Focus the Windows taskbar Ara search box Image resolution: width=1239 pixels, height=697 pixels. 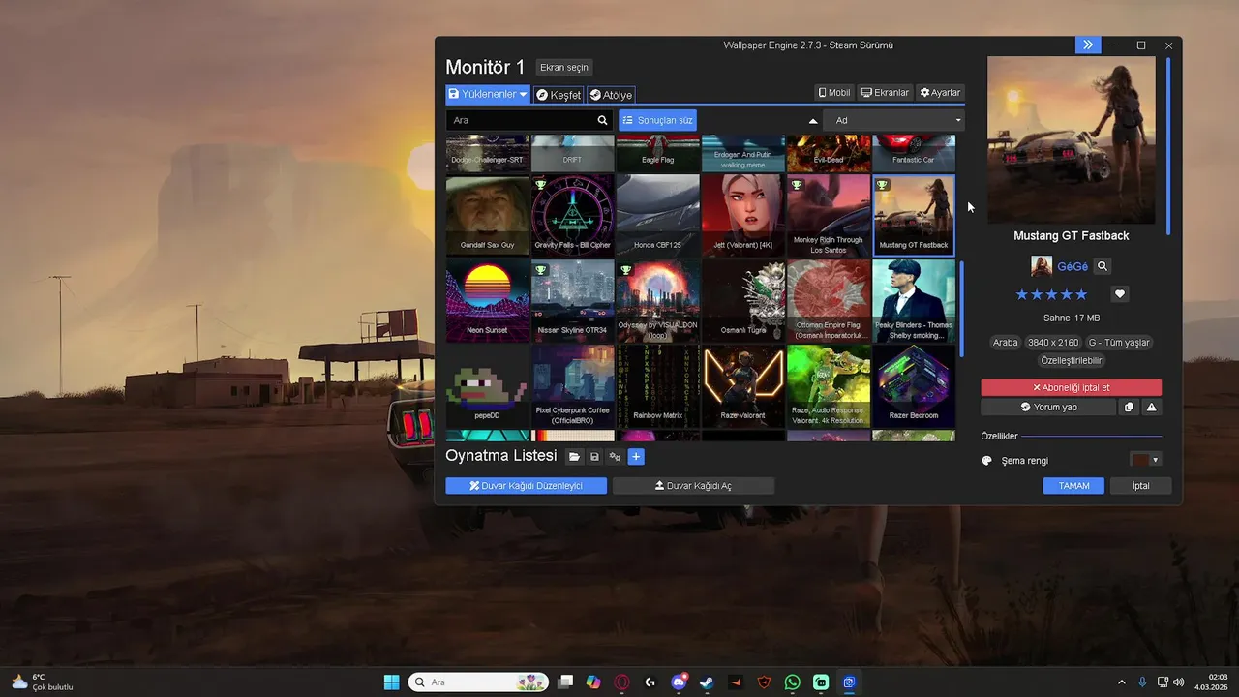(x=478, y=682)
